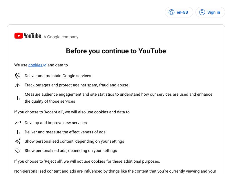Click the user avatar icon in Sign in
This screenshot has width=232, height=174.
(202, 12)
